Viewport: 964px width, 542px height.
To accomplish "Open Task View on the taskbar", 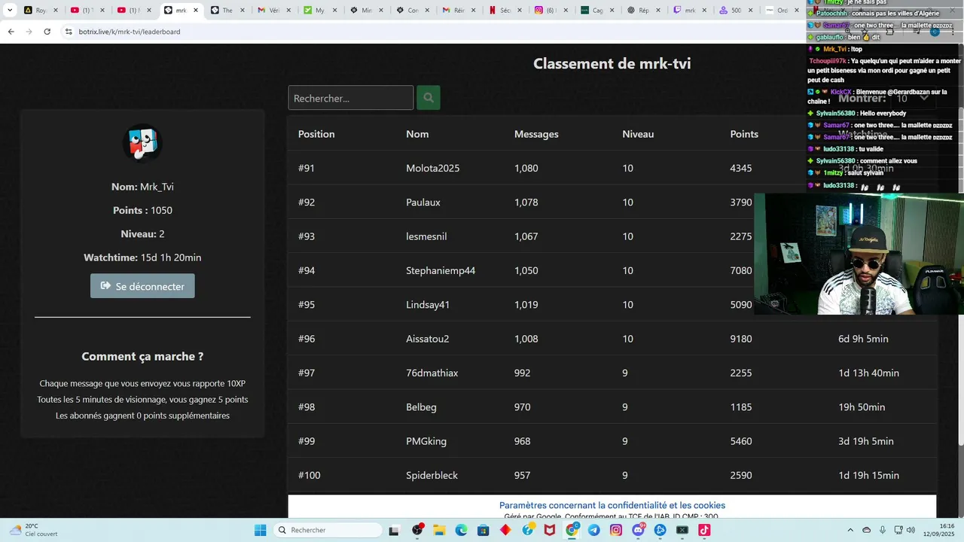I will click(394, 530).
